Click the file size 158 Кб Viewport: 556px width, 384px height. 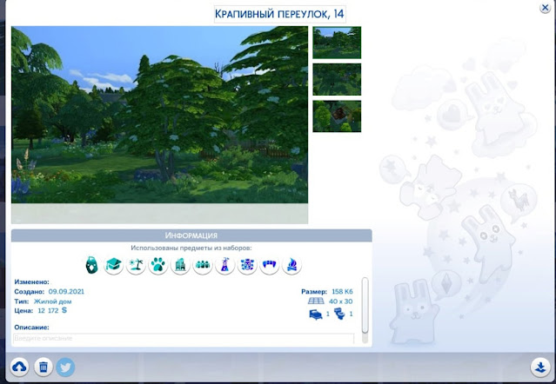tap(342, 292)
